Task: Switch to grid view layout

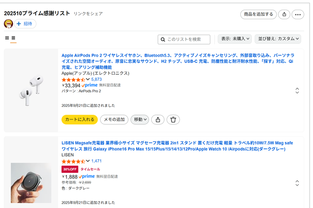Action: click(7, 38)
